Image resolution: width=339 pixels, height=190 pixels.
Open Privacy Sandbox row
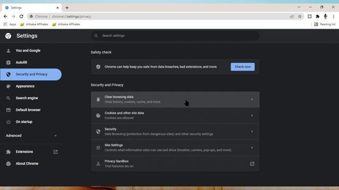point(175,164)
